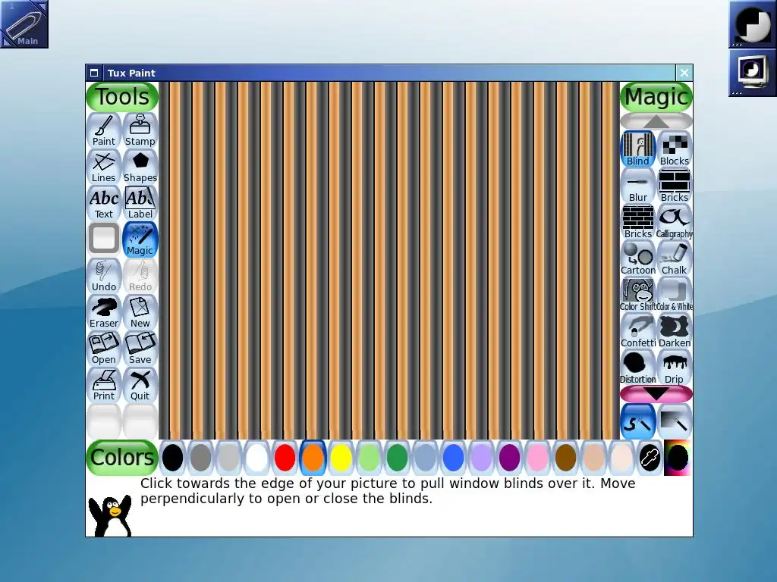The width and height of the screenshot is (777, 582).
Task: Activate the Label tool
Action: tap(140, 203)
